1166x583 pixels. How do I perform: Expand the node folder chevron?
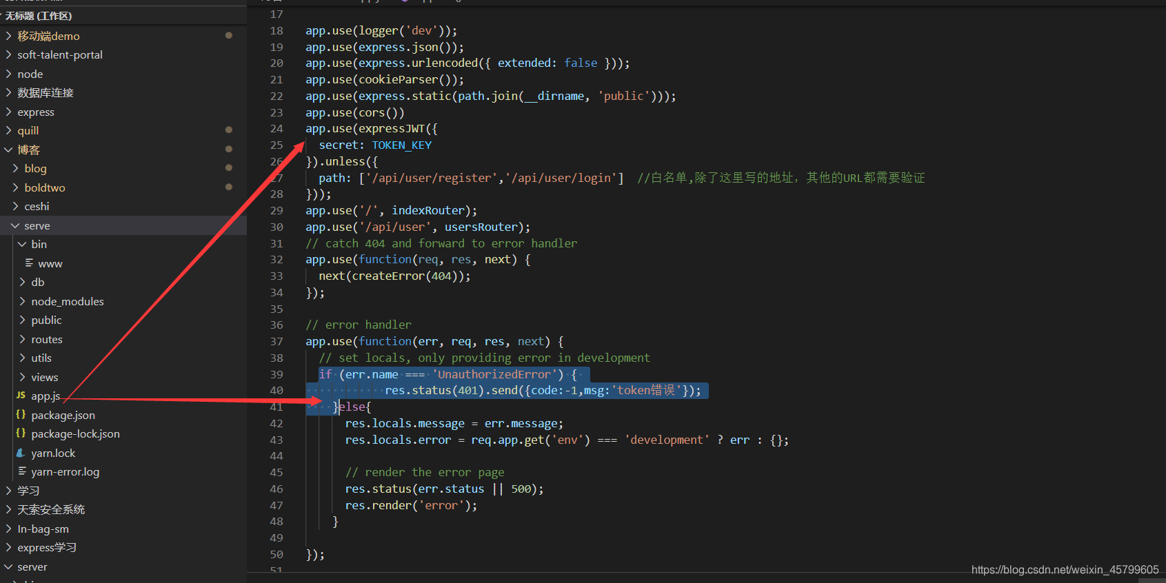(8, 74)
